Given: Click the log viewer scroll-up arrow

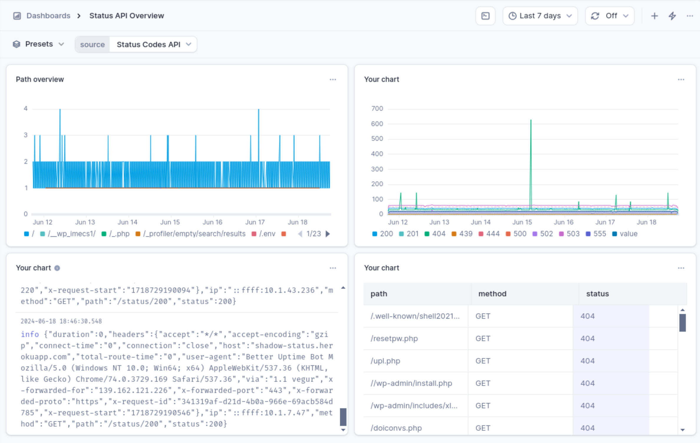Looking at the screenshot, I should (343, 287).
